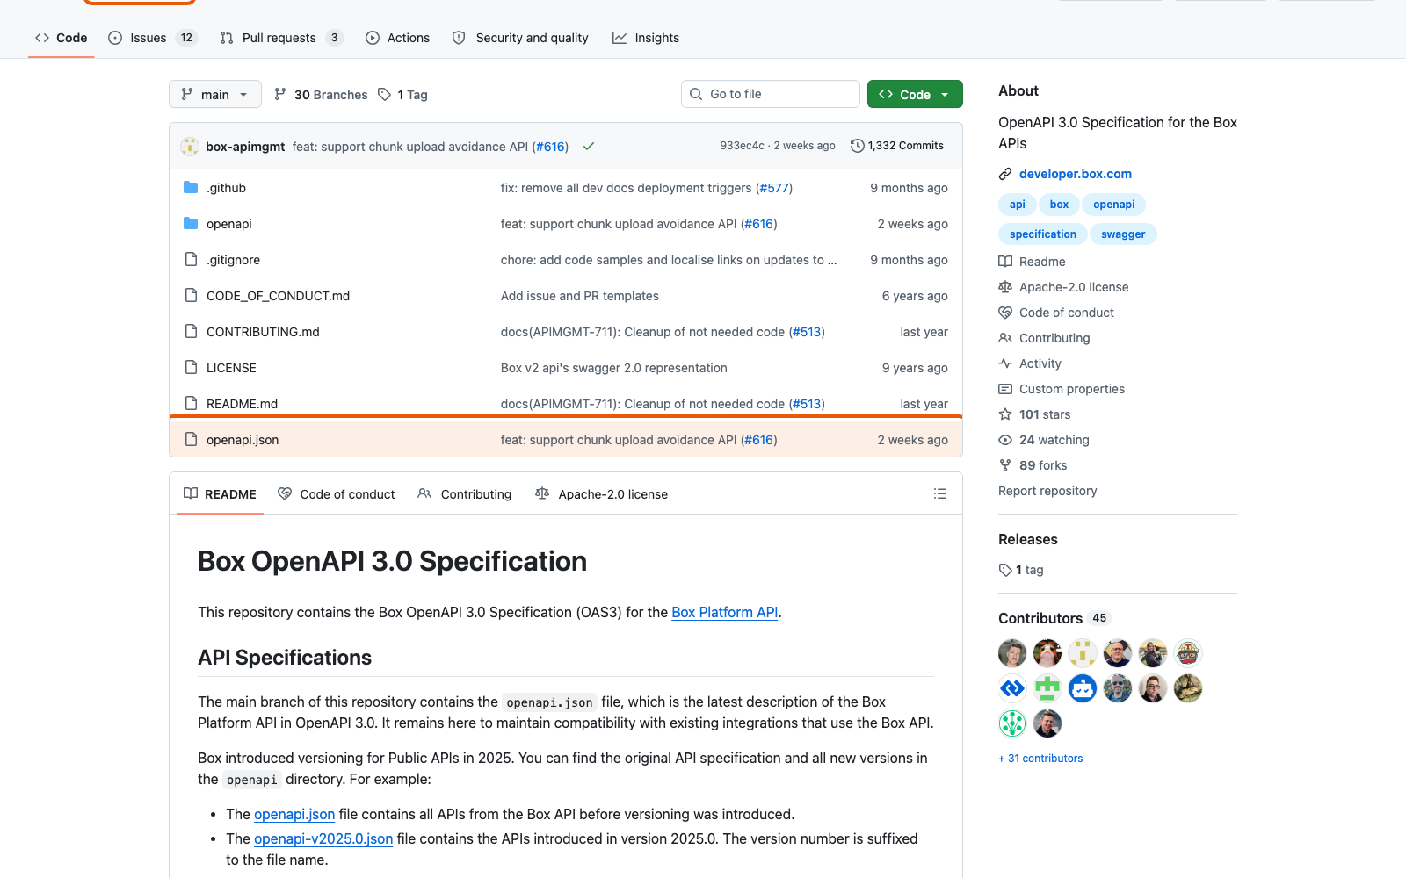The image size is (1406, 878).
Task: Open the openapi.json file row
Action: [566, 439]
